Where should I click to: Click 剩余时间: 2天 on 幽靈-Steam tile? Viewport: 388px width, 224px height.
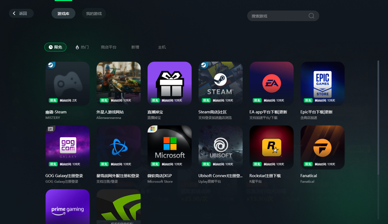pyautogui.click(x=68, y=100)
